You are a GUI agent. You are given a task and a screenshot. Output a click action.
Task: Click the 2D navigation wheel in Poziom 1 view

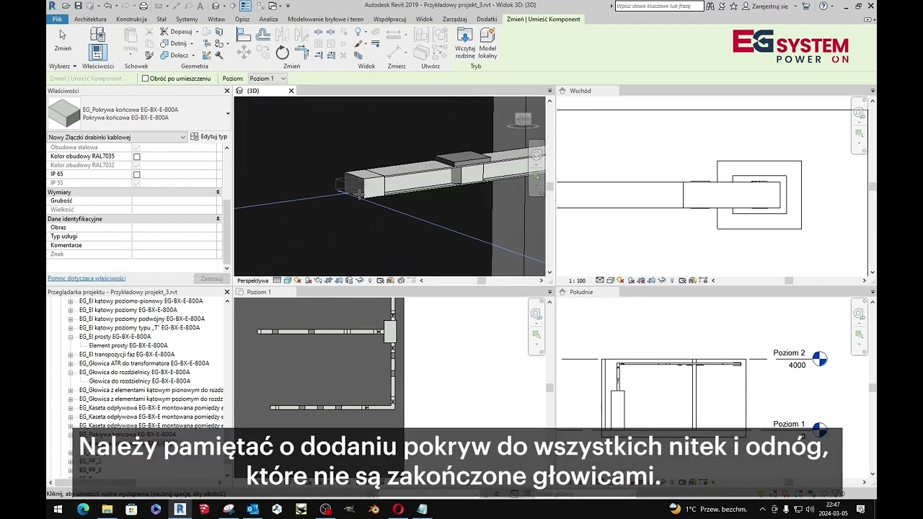click(536, 314)
